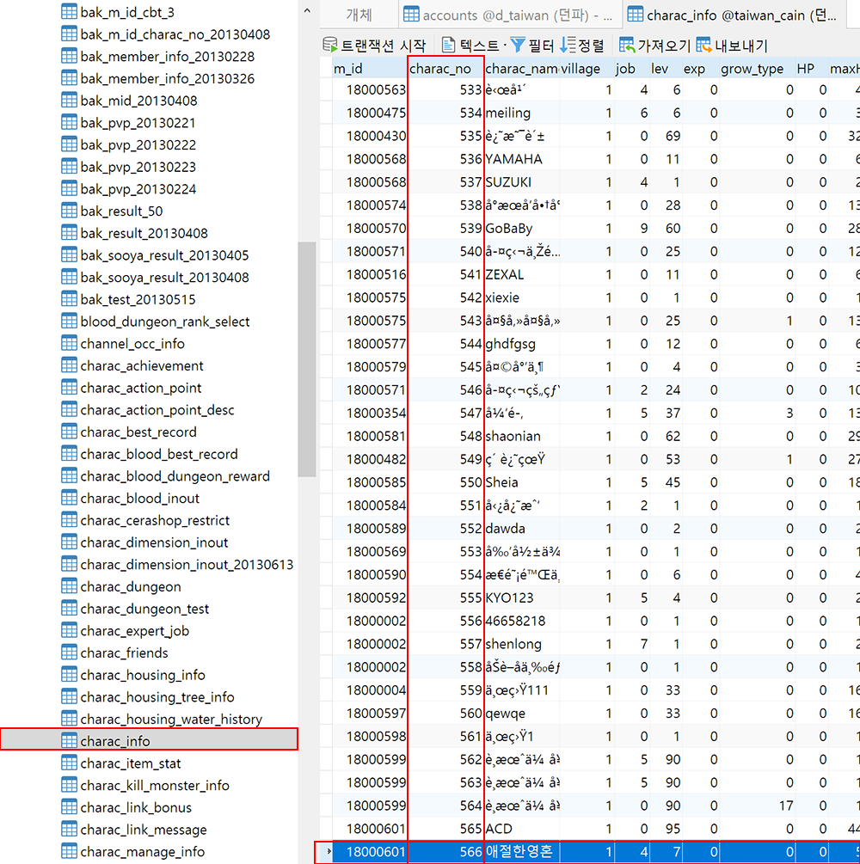Click the m_id column header
The height and width of the screenshot is (864, 860).
coord(369,69)
